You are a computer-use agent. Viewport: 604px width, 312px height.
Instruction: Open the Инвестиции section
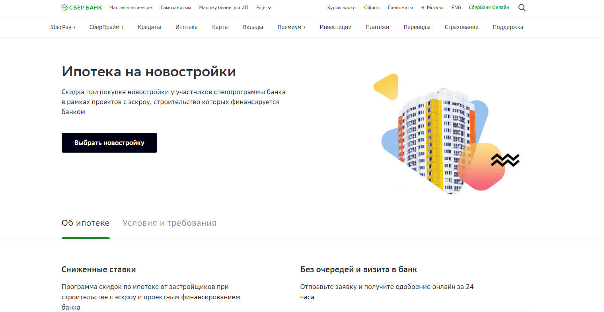[336, 27]
